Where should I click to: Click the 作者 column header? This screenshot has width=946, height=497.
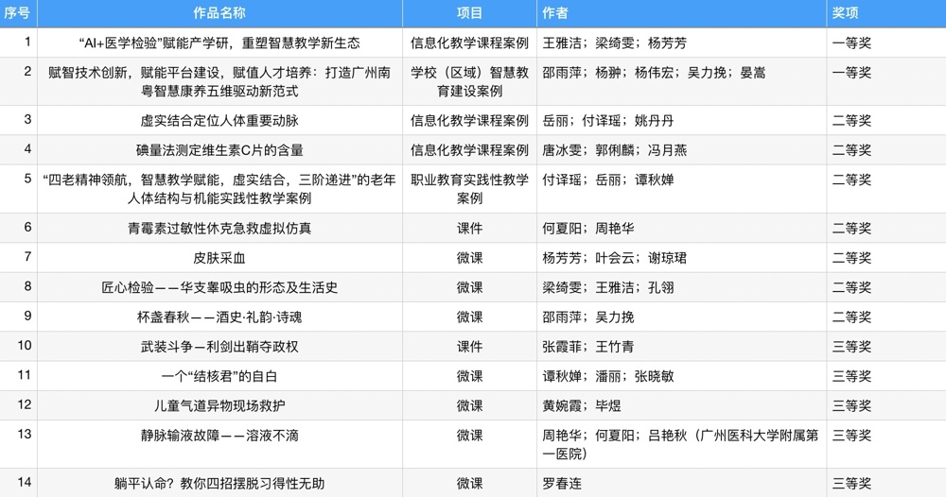tap(555, 13)
